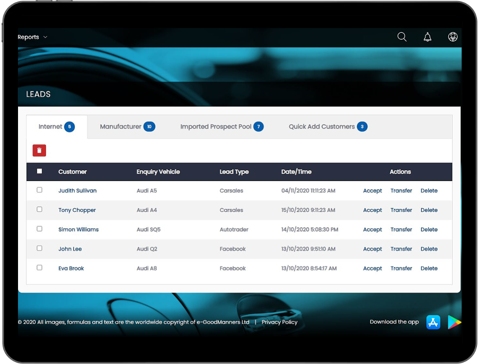478x364 pixels.
Task: Tick the Eva Brook row checkbox
Action: (39, 268)
